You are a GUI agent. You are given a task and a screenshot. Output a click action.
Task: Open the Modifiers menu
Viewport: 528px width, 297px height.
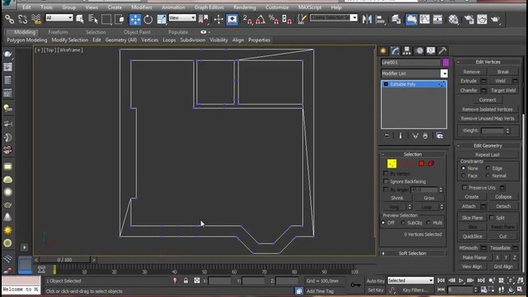point(141,7)
